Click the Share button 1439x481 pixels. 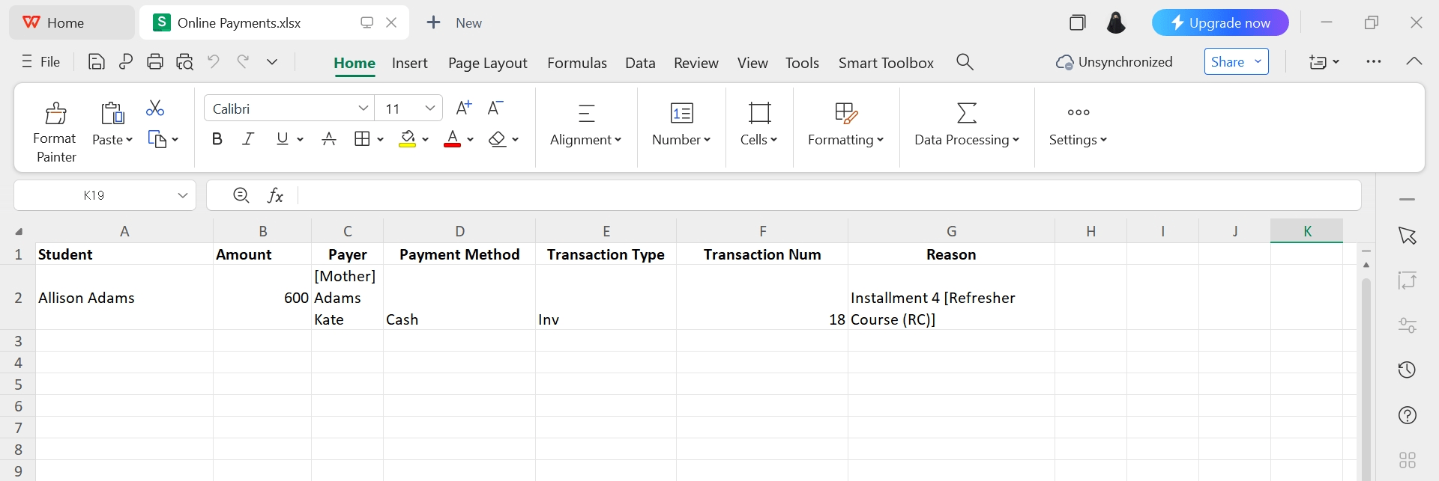(1227, 62)
